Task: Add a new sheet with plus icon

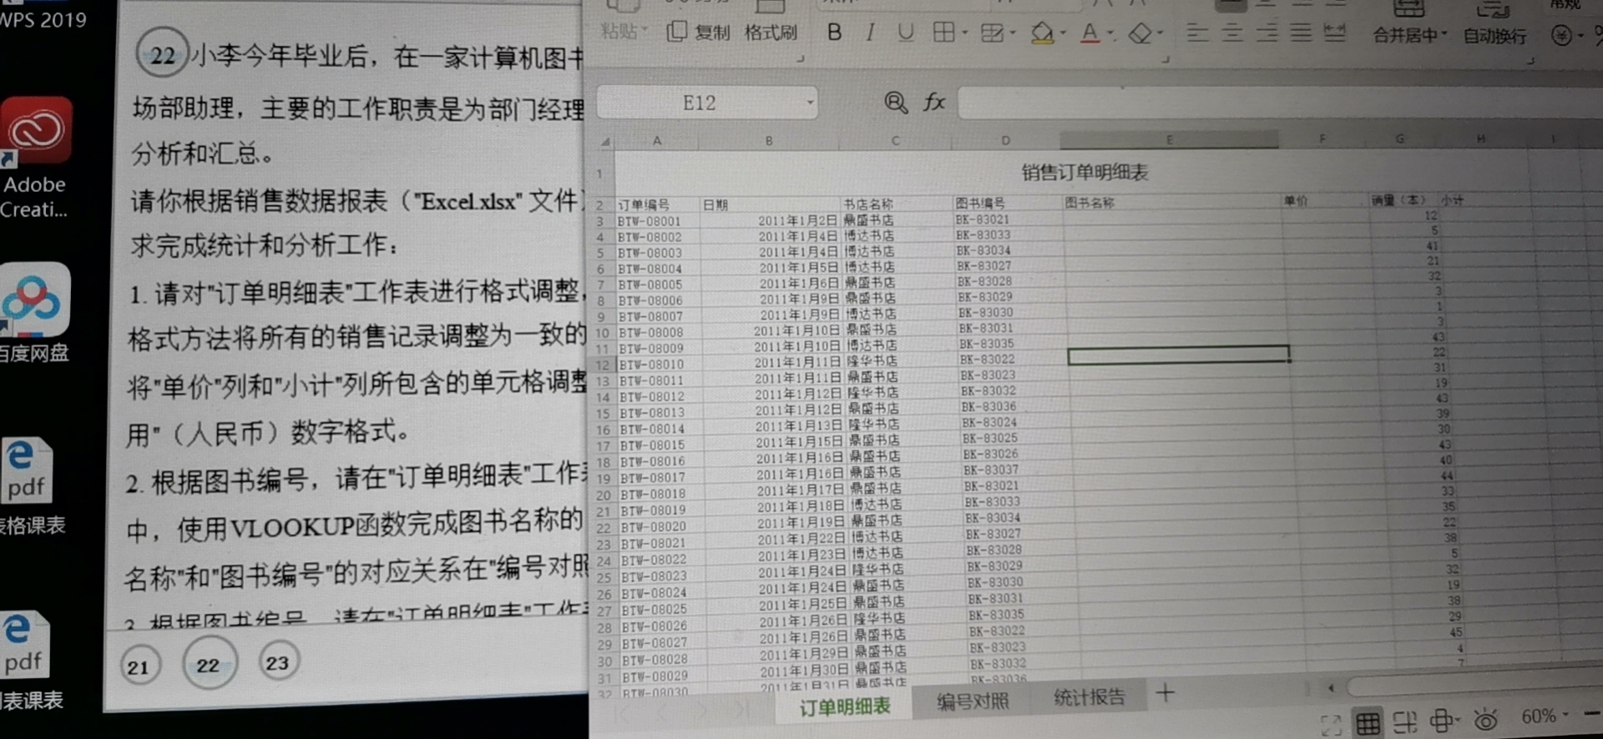Action: pos(1166,692)
